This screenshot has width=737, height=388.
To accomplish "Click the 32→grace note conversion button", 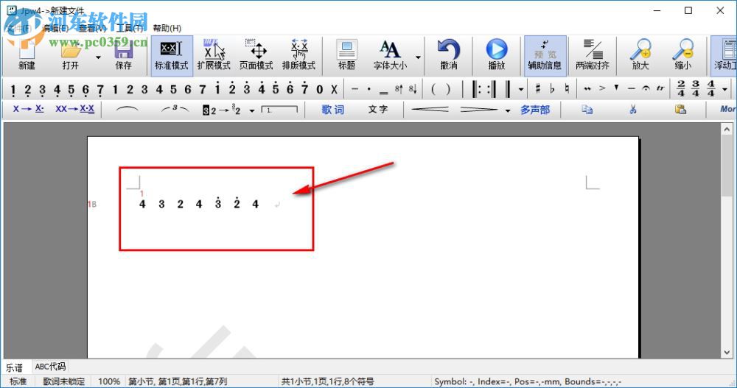I will tap(221, 110).
